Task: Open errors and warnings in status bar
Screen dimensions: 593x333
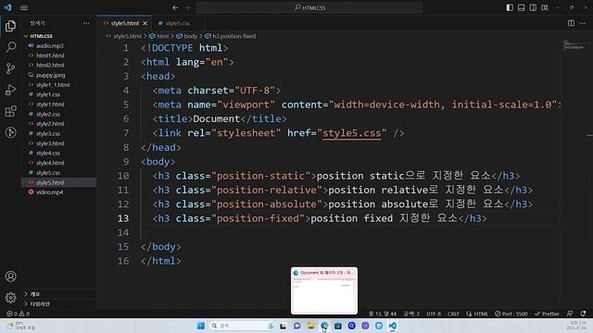Action: pyautogui.click(x=18, y=314)
